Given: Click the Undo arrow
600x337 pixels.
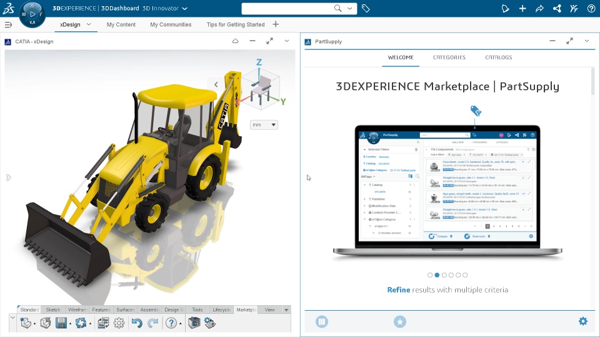Looking at the screenshot, I should (137, 323).
